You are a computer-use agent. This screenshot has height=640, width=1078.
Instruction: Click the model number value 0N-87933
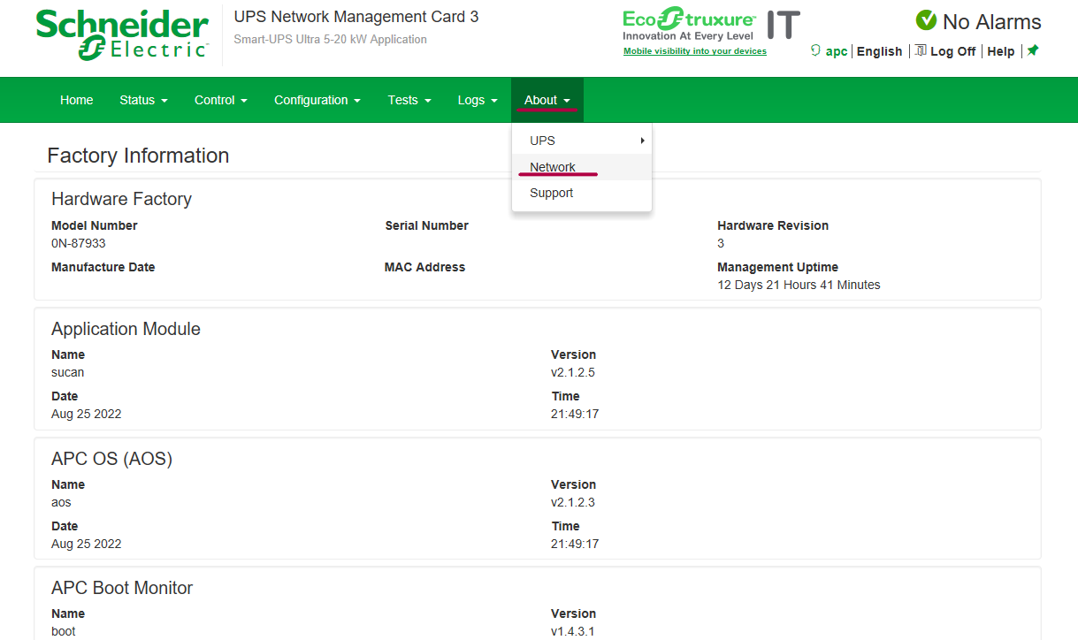pos(79,243)
